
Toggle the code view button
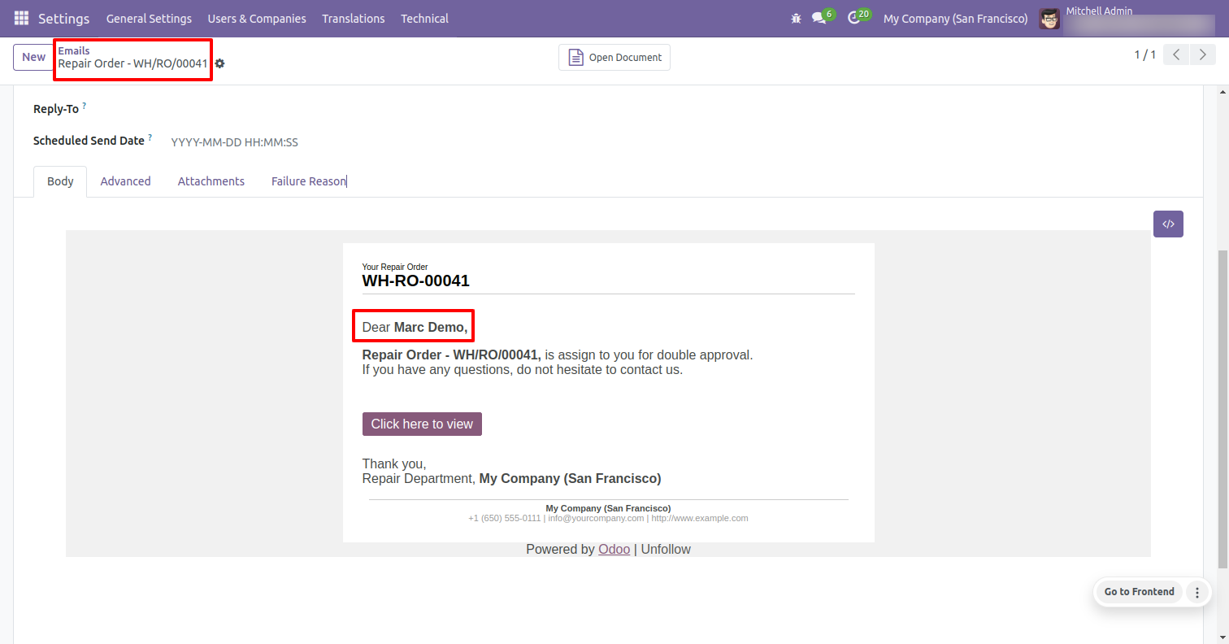[1168, 224]
